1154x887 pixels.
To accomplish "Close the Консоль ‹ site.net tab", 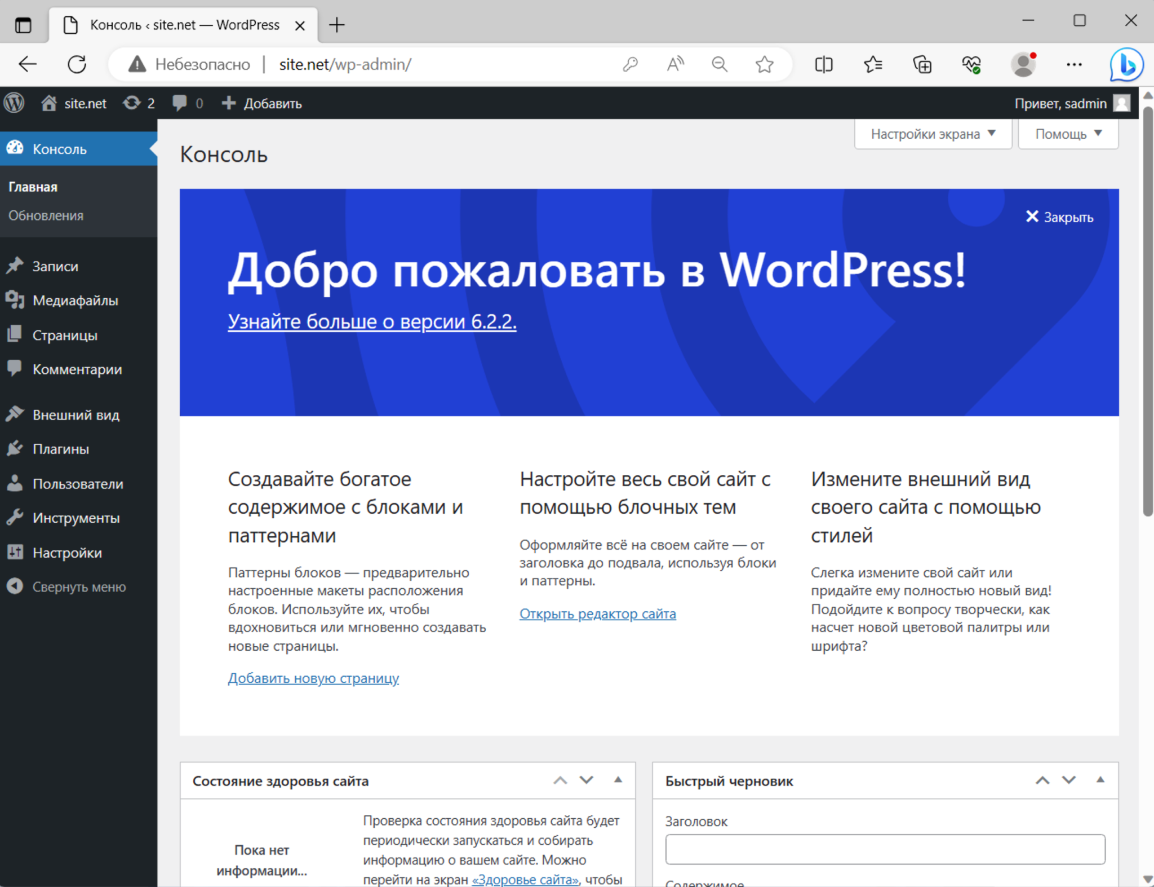I will tap(300, 25).
